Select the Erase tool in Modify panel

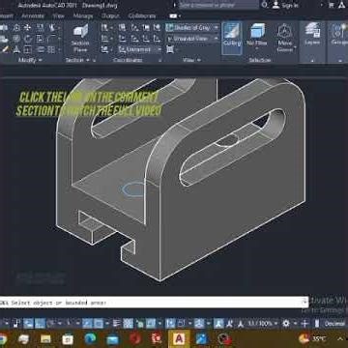(x=6, y=49)
